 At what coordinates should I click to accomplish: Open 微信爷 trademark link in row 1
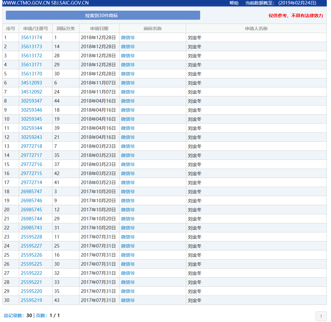tap(128, 38)
